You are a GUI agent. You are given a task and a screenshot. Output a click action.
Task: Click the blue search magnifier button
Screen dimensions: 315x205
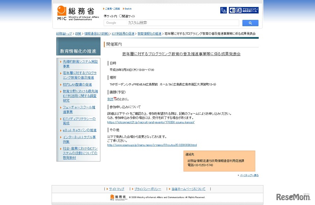[250, 23]
